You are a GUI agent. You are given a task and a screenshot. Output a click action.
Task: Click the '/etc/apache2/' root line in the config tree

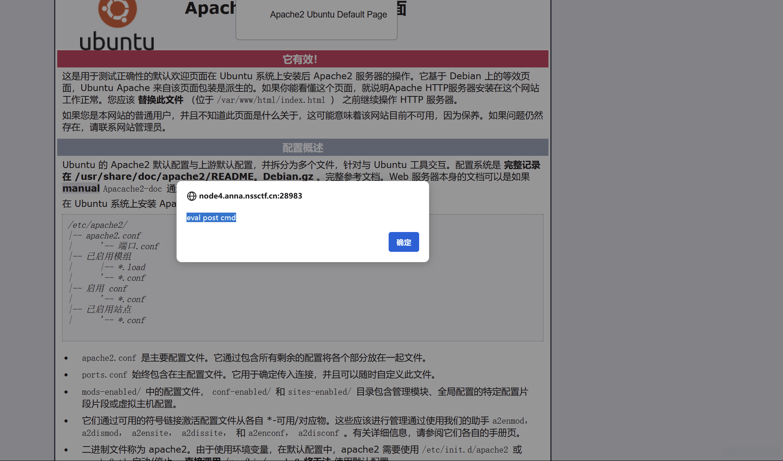pos(98,225)
